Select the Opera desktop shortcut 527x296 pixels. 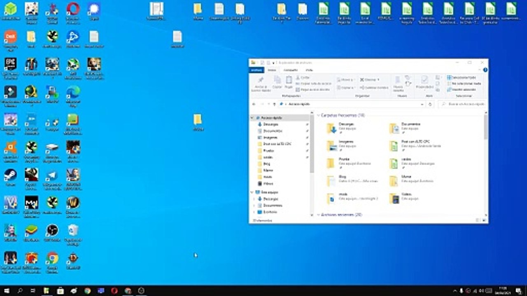[73, 11]
